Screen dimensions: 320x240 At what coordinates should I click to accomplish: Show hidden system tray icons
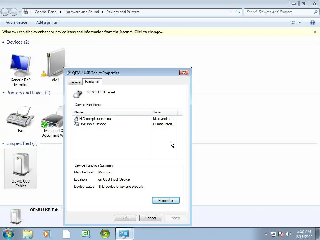pyautogui.click(x=266, y=234)
